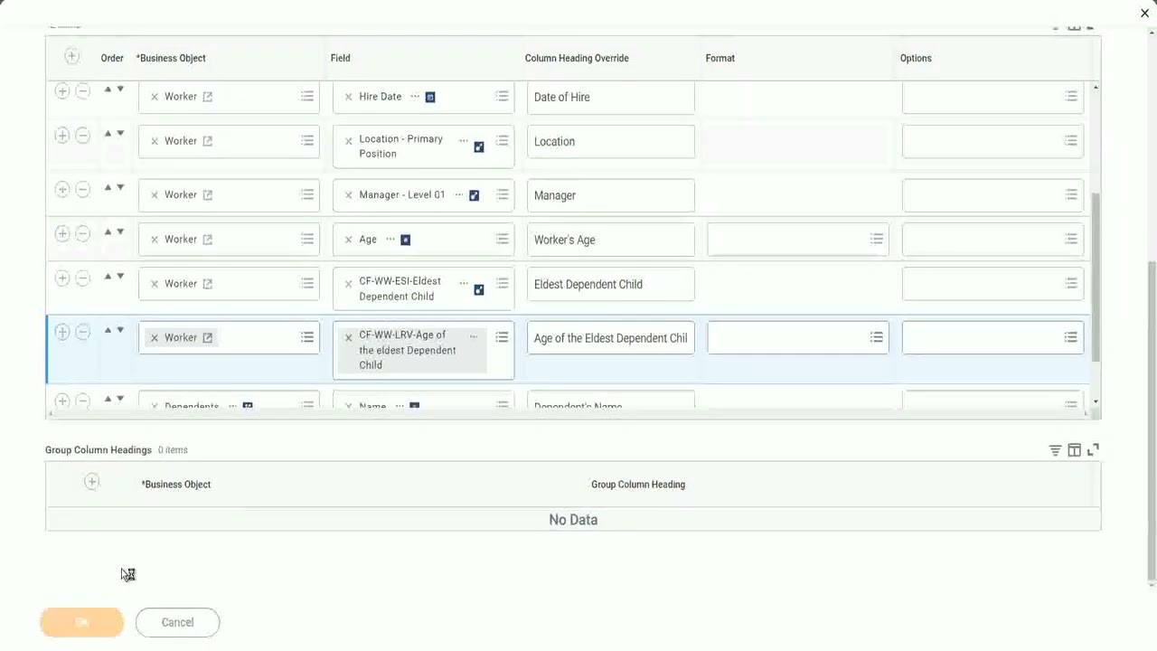Image resolution: width=1157 pixels, height=651 pixels.
Task: Remove the Location - Primary Position row
Action: 82,136
